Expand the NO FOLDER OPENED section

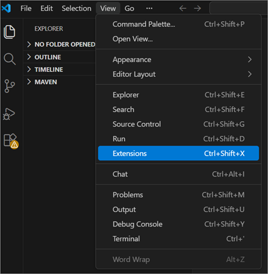60,44
